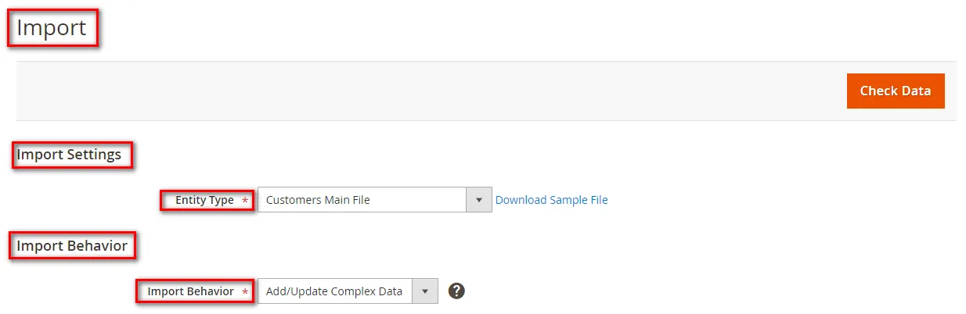
Task: Click the Import Behavior dropdown arrow
Action: [x=425, y=291]
